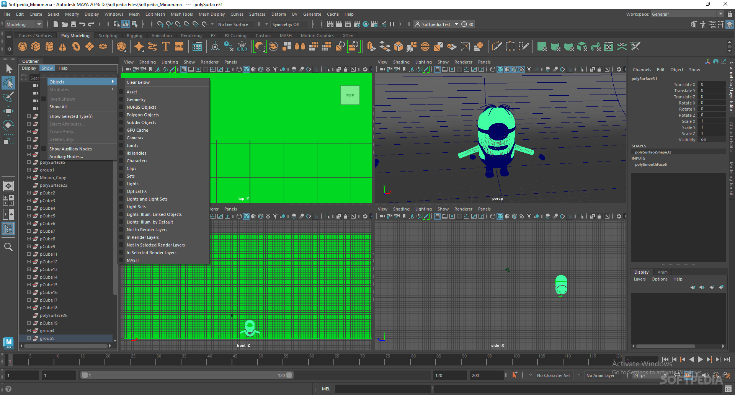Click the MEL command line input

[x=383, y=389]
